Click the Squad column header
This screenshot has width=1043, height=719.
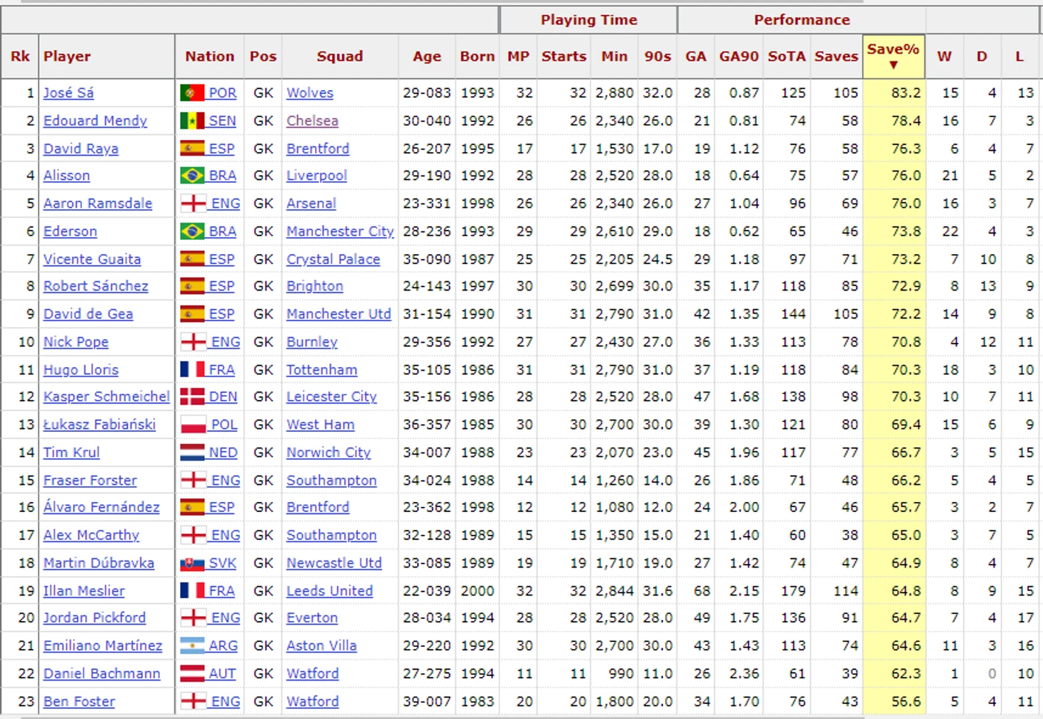[x=339, y=56]
